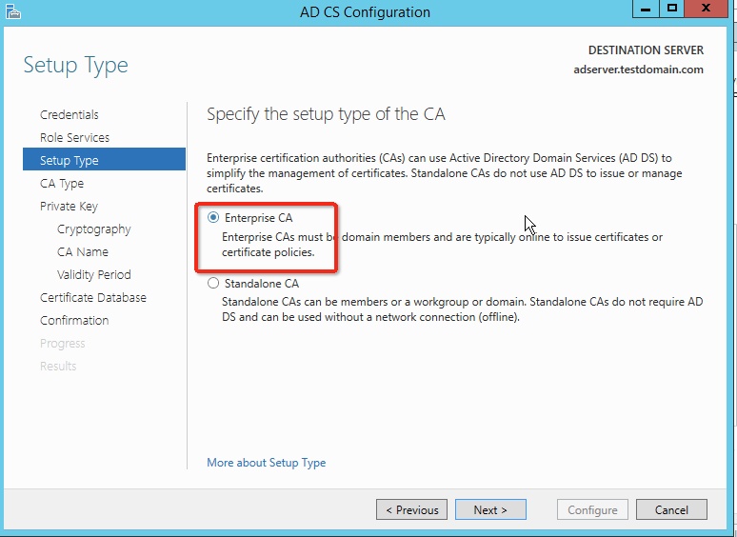737x537 pixels.
Task: Open Validity Period sub-step
Action: click(93, 274)
